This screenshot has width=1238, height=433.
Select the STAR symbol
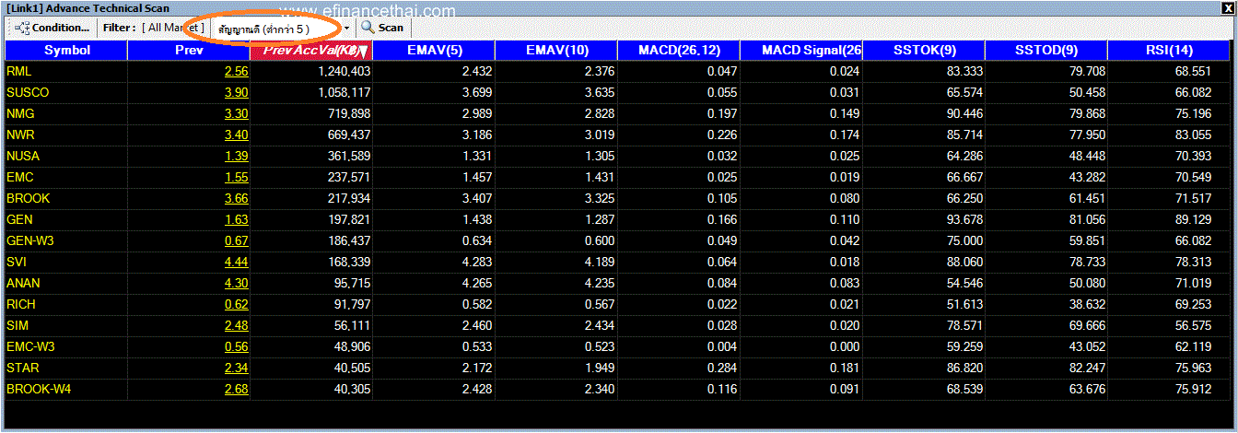pos(22,368)
